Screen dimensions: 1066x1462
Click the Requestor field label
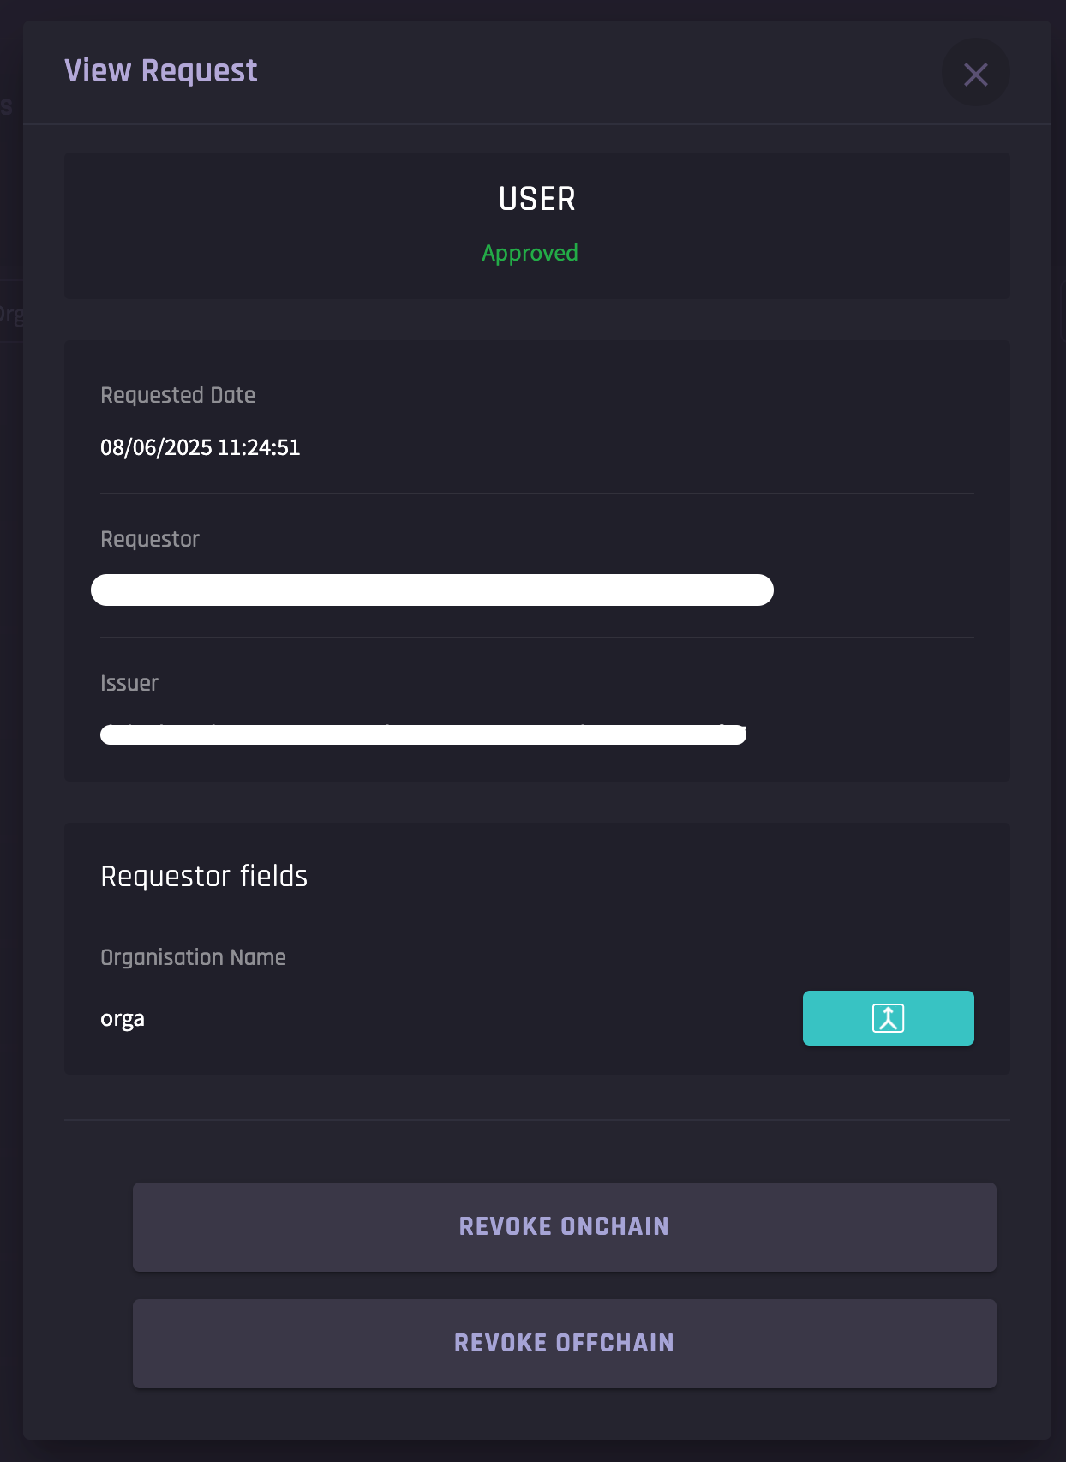tap(149, 539)
